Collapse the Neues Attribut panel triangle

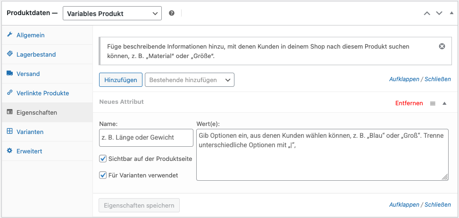coord(444,103)
